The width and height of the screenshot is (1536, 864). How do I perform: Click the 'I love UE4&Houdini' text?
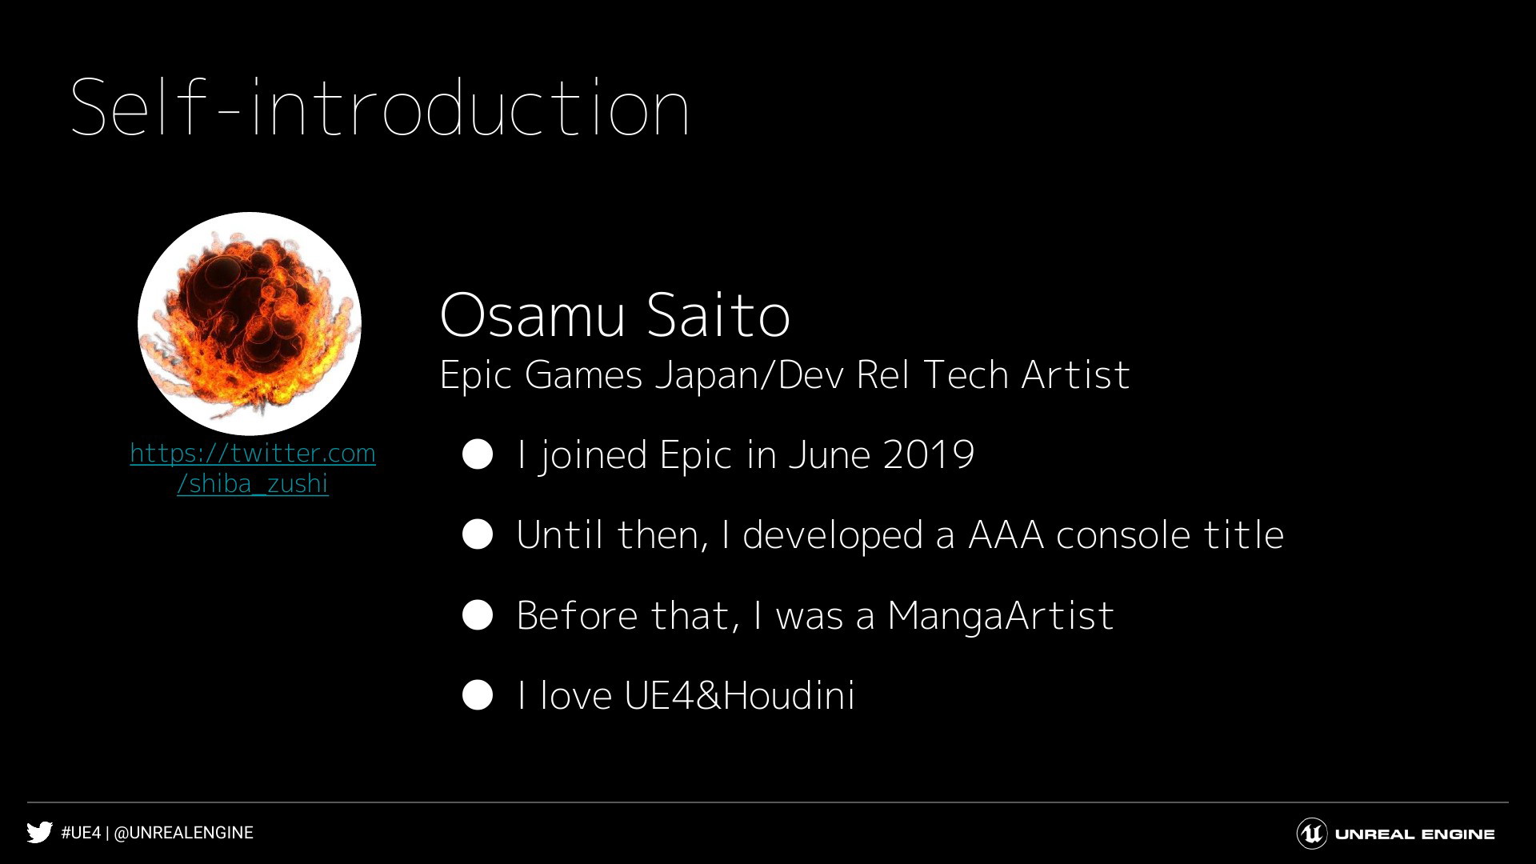coord(686,695)
